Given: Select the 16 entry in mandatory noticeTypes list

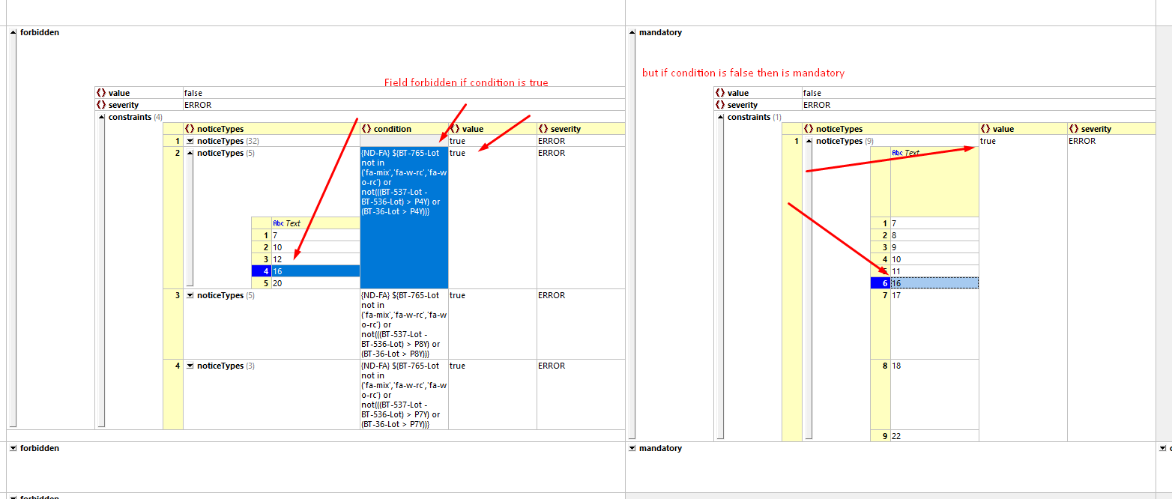Looking at the screenshot, I should 934,283.
